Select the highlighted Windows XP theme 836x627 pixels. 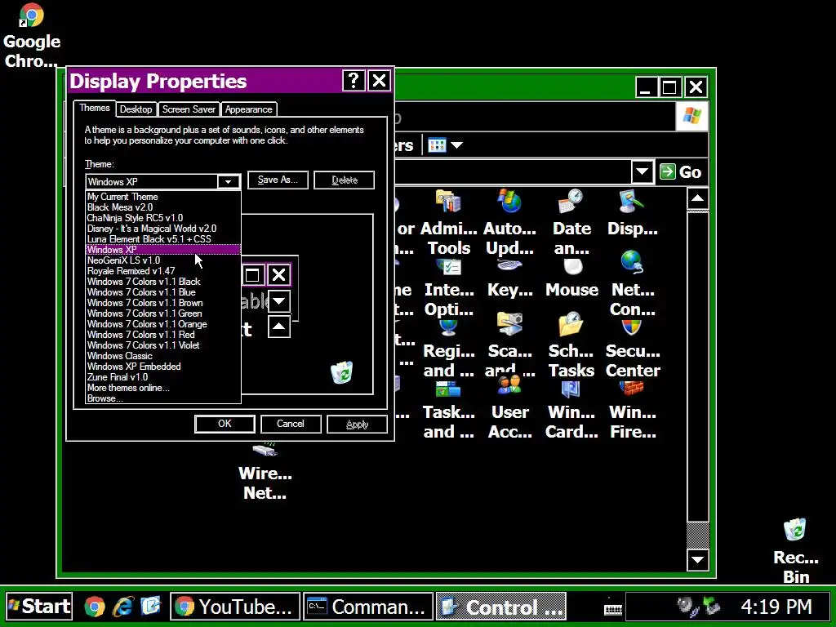point(163,250)
